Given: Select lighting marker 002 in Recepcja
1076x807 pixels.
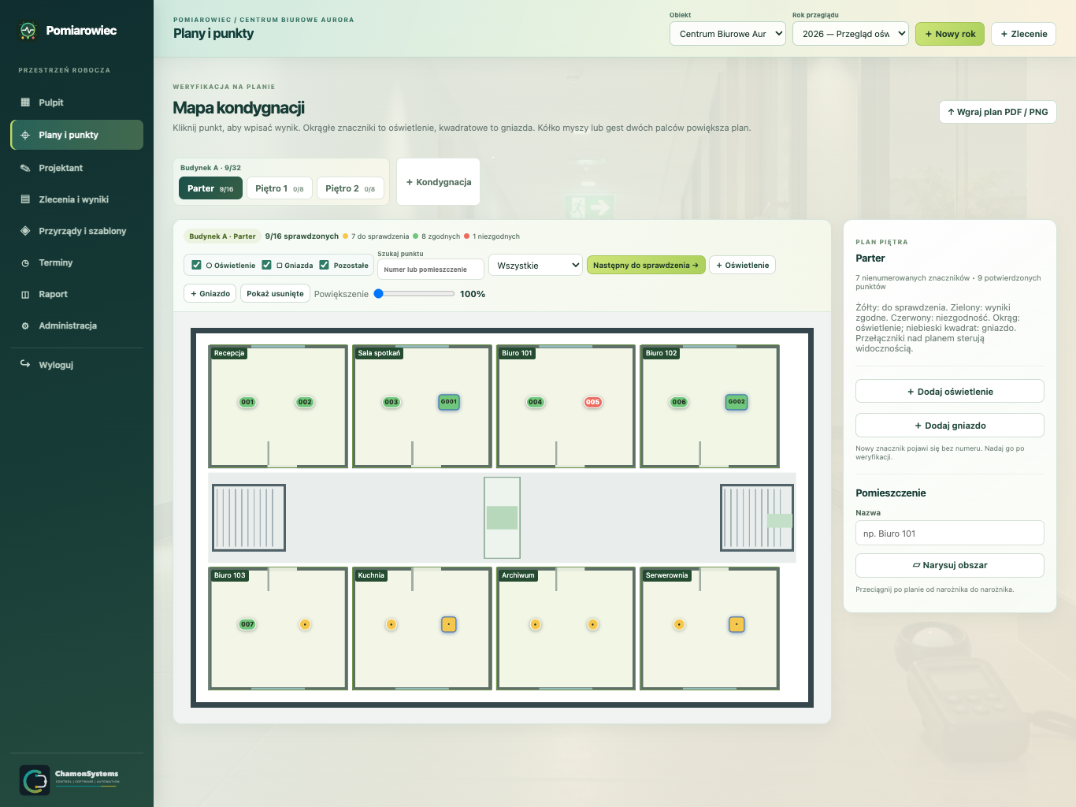Looking at the screenshot, I should pos(305,402).
